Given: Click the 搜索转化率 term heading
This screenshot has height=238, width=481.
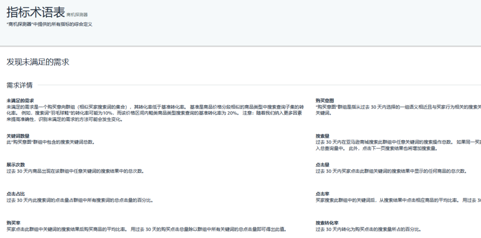Looking at the screenshot, I should 327,223.
